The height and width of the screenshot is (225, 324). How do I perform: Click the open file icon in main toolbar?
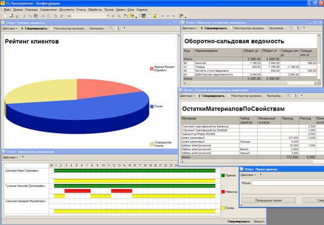[11, 16]
